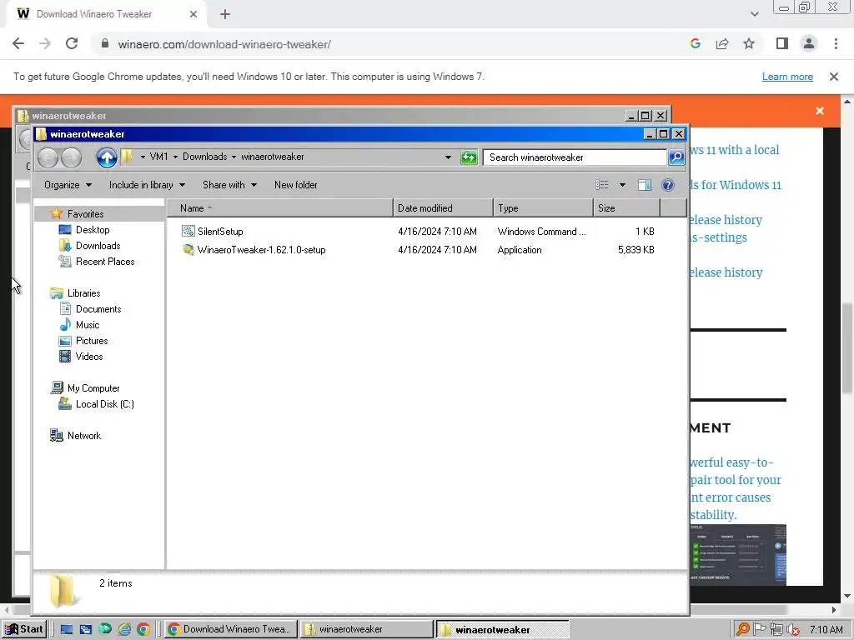Open Desktop in Favorites

[x=92, y=230]
